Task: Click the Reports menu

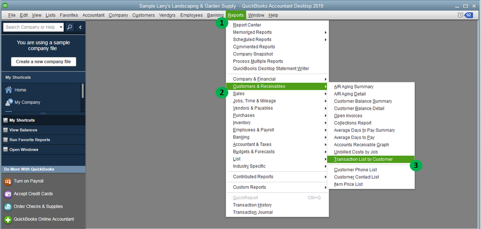Action: point(236,15)
